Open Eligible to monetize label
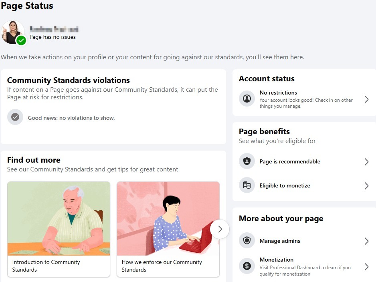This screenshot has height=282, width=376. tap(285, 186)
